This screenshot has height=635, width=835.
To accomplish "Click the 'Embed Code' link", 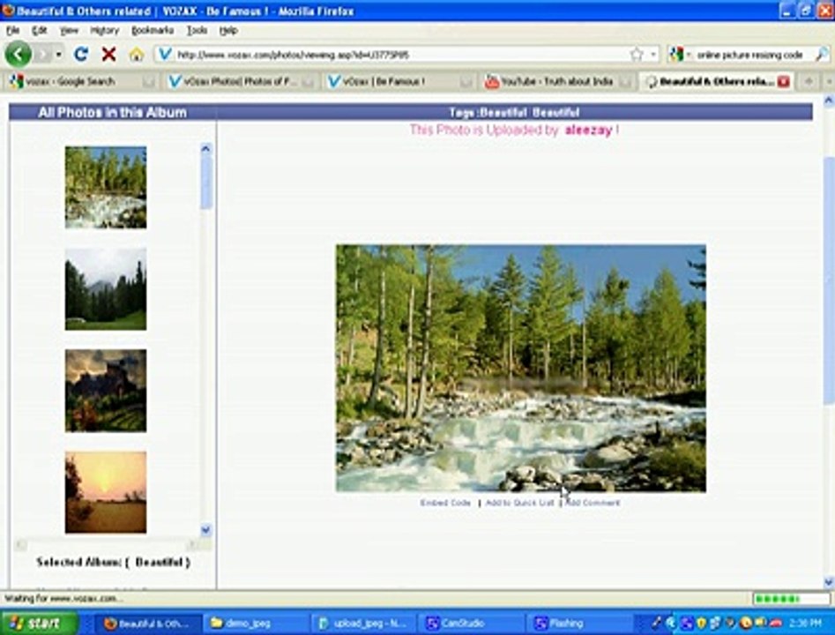I will tap(446, 503).
